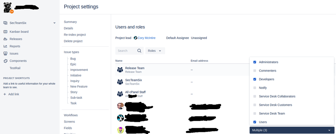Select Initiative issue type
This screenshot has height=134, width=336.
pyautogui.click(x=76, y=75)
